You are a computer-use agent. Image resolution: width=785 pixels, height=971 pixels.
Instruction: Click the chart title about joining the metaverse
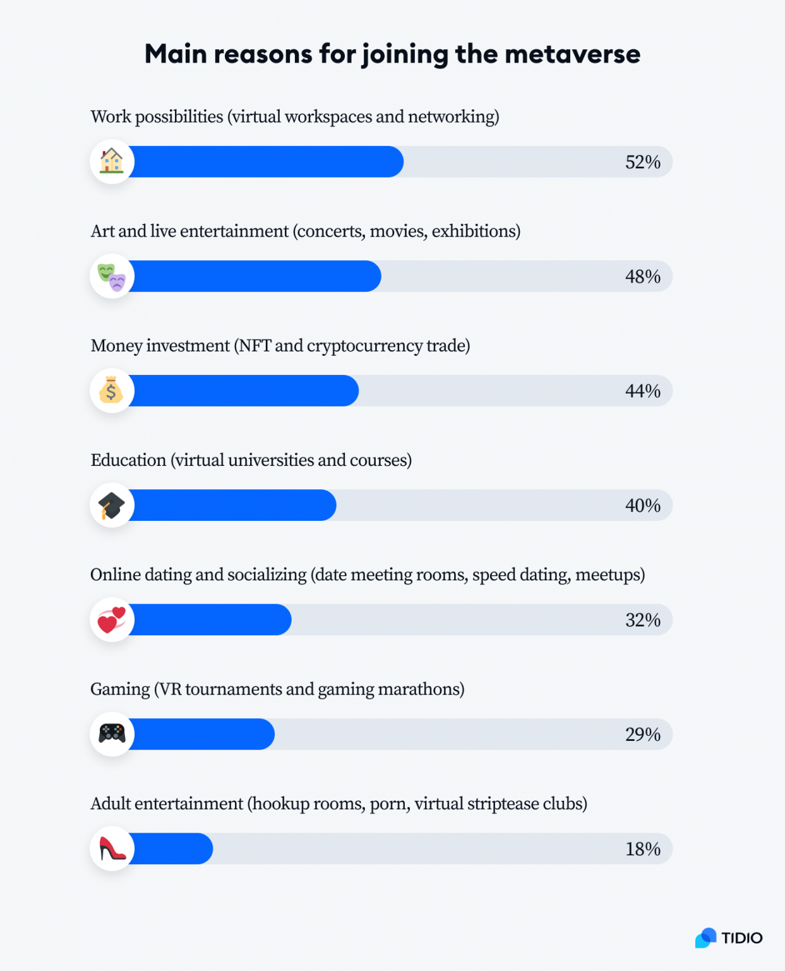(x=392, y=54)
